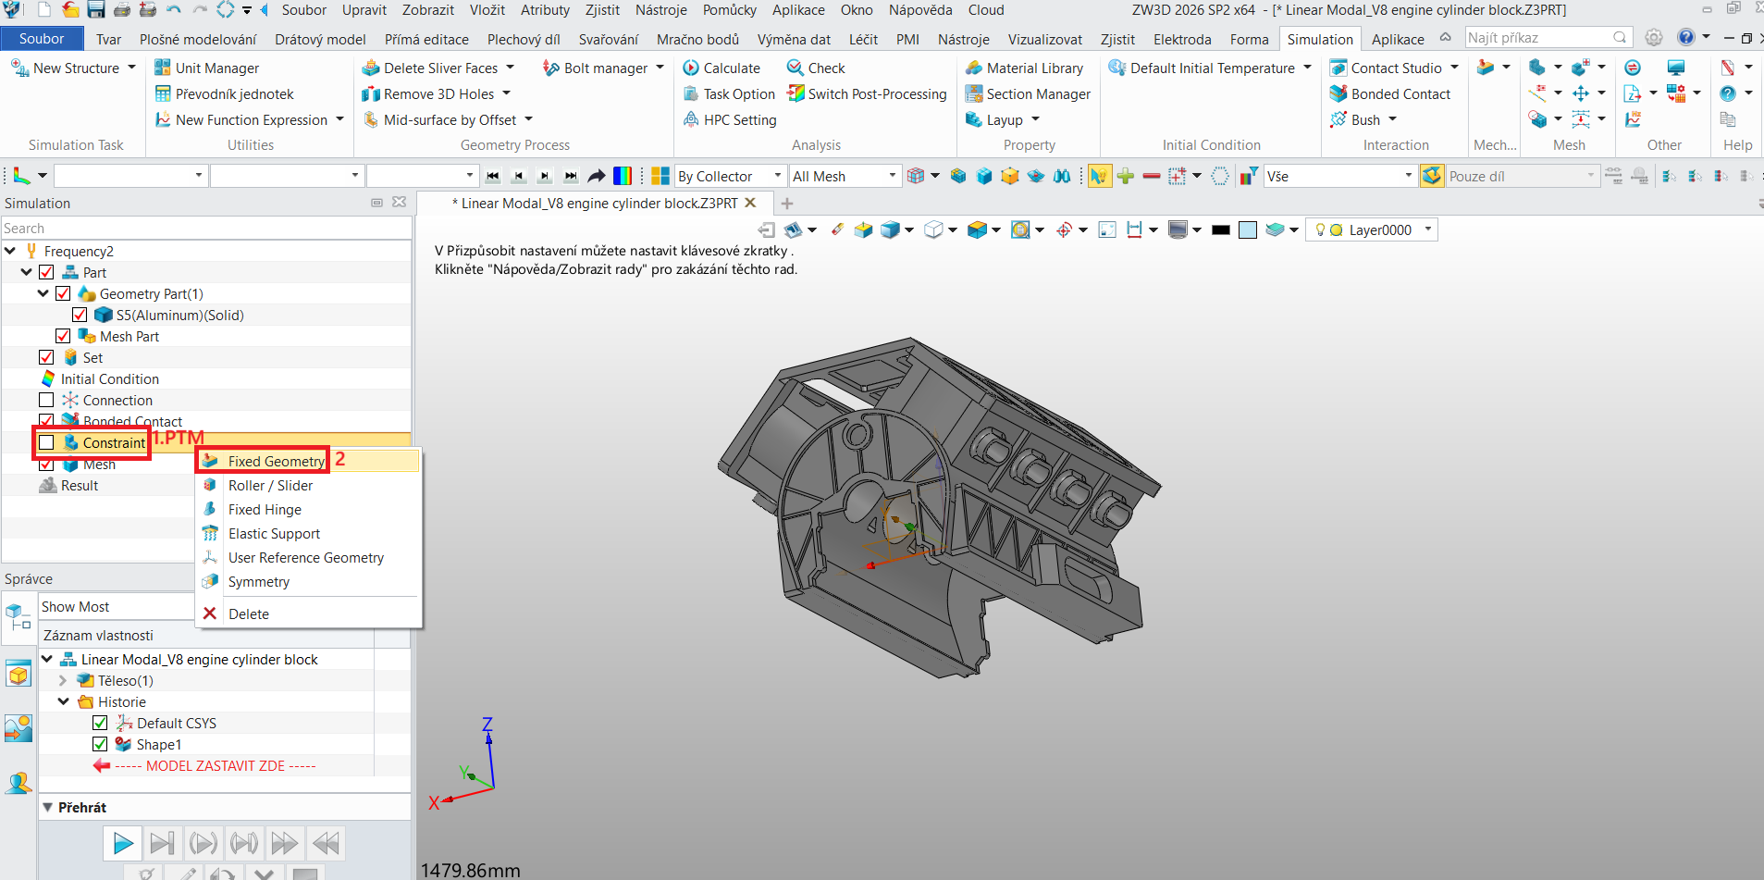This screenshot has height=880, width=1764.
Task: Switch to the Plošné modelování ribbon tab
Action: pyautogui.click(x=198, y=39)
